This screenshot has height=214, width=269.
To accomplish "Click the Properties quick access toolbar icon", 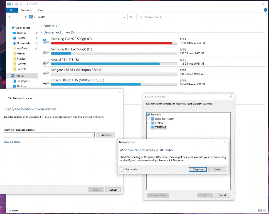I will (x=16, y=4).
